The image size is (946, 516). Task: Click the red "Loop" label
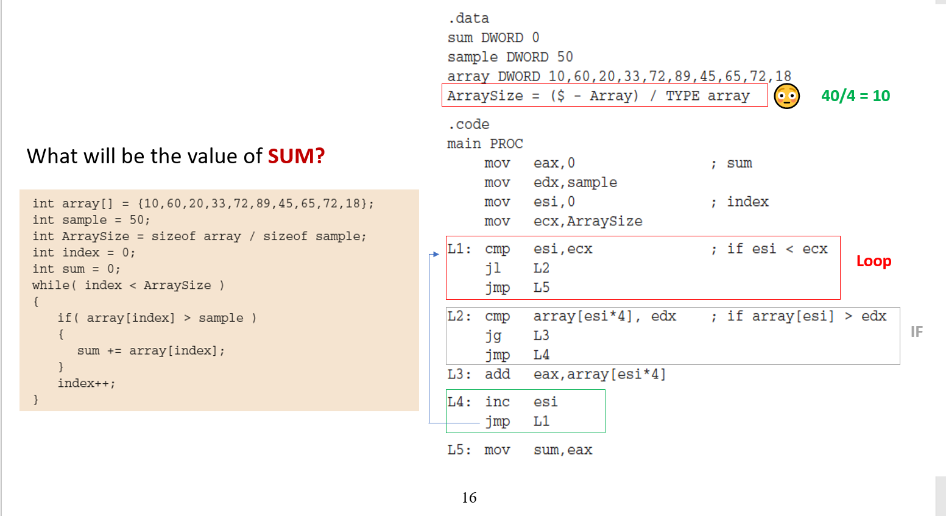coord(874,261)
